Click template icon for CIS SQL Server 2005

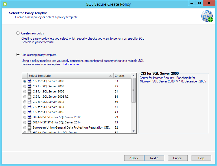point(29,86)
